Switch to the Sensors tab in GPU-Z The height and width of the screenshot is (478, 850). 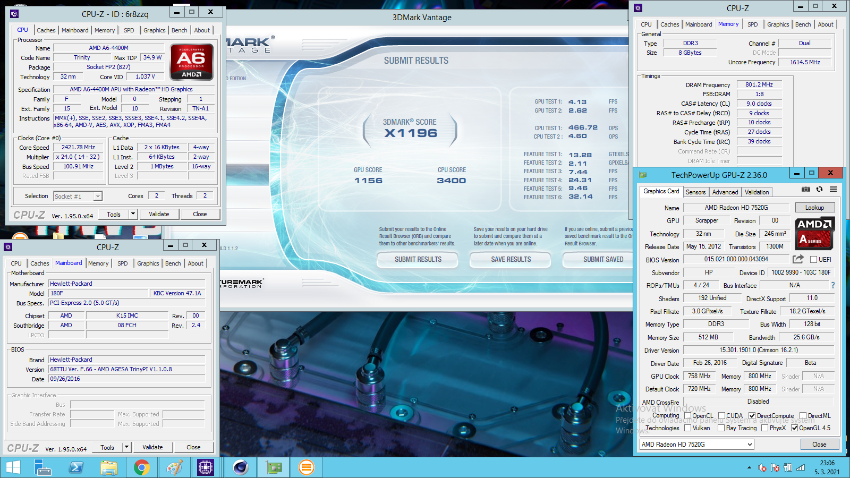695,192
